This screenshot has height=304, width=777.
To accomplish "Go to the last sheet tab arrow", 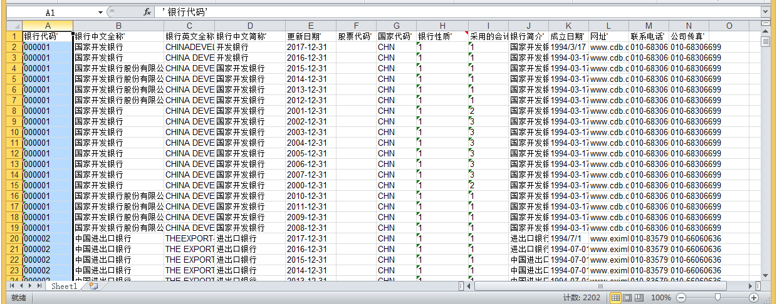I will coord(40,286).
